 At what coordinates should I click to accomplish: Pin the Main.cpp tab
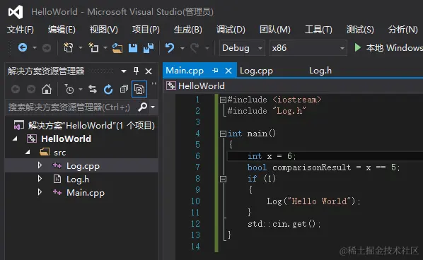click(x=215, y=71)
